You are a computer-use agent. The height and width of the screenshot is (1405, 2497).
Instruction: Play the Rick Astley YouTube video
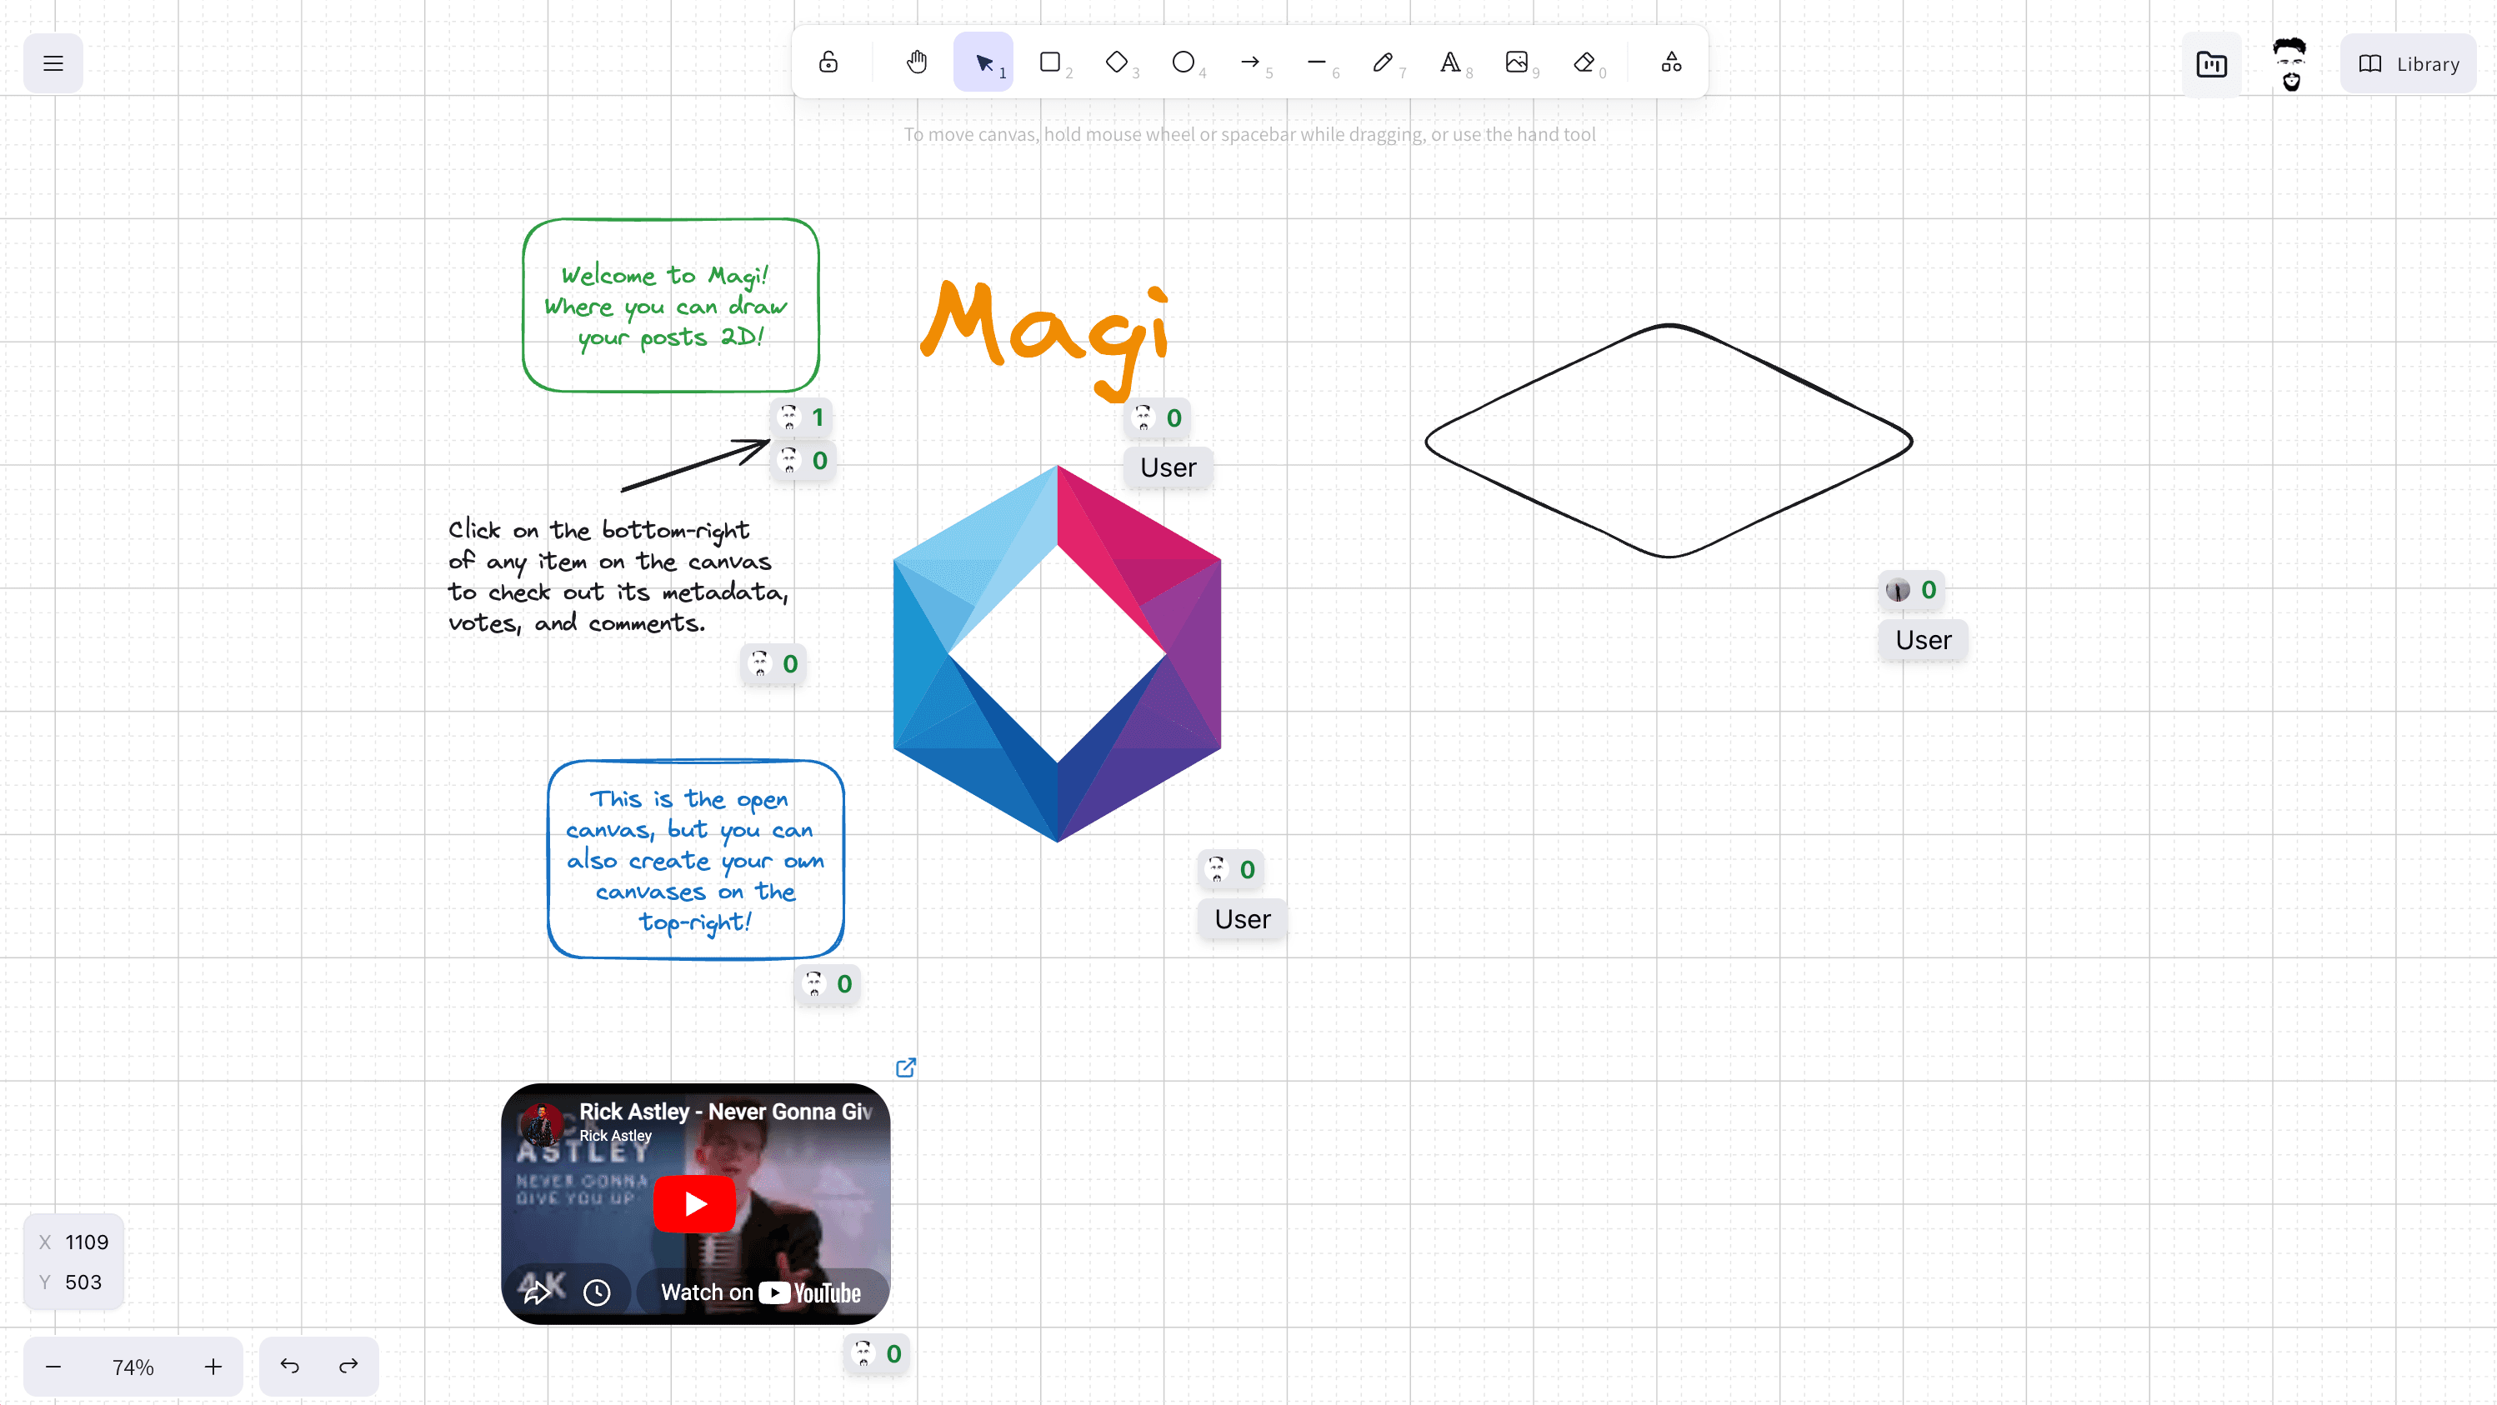[x=695, y=1203]
